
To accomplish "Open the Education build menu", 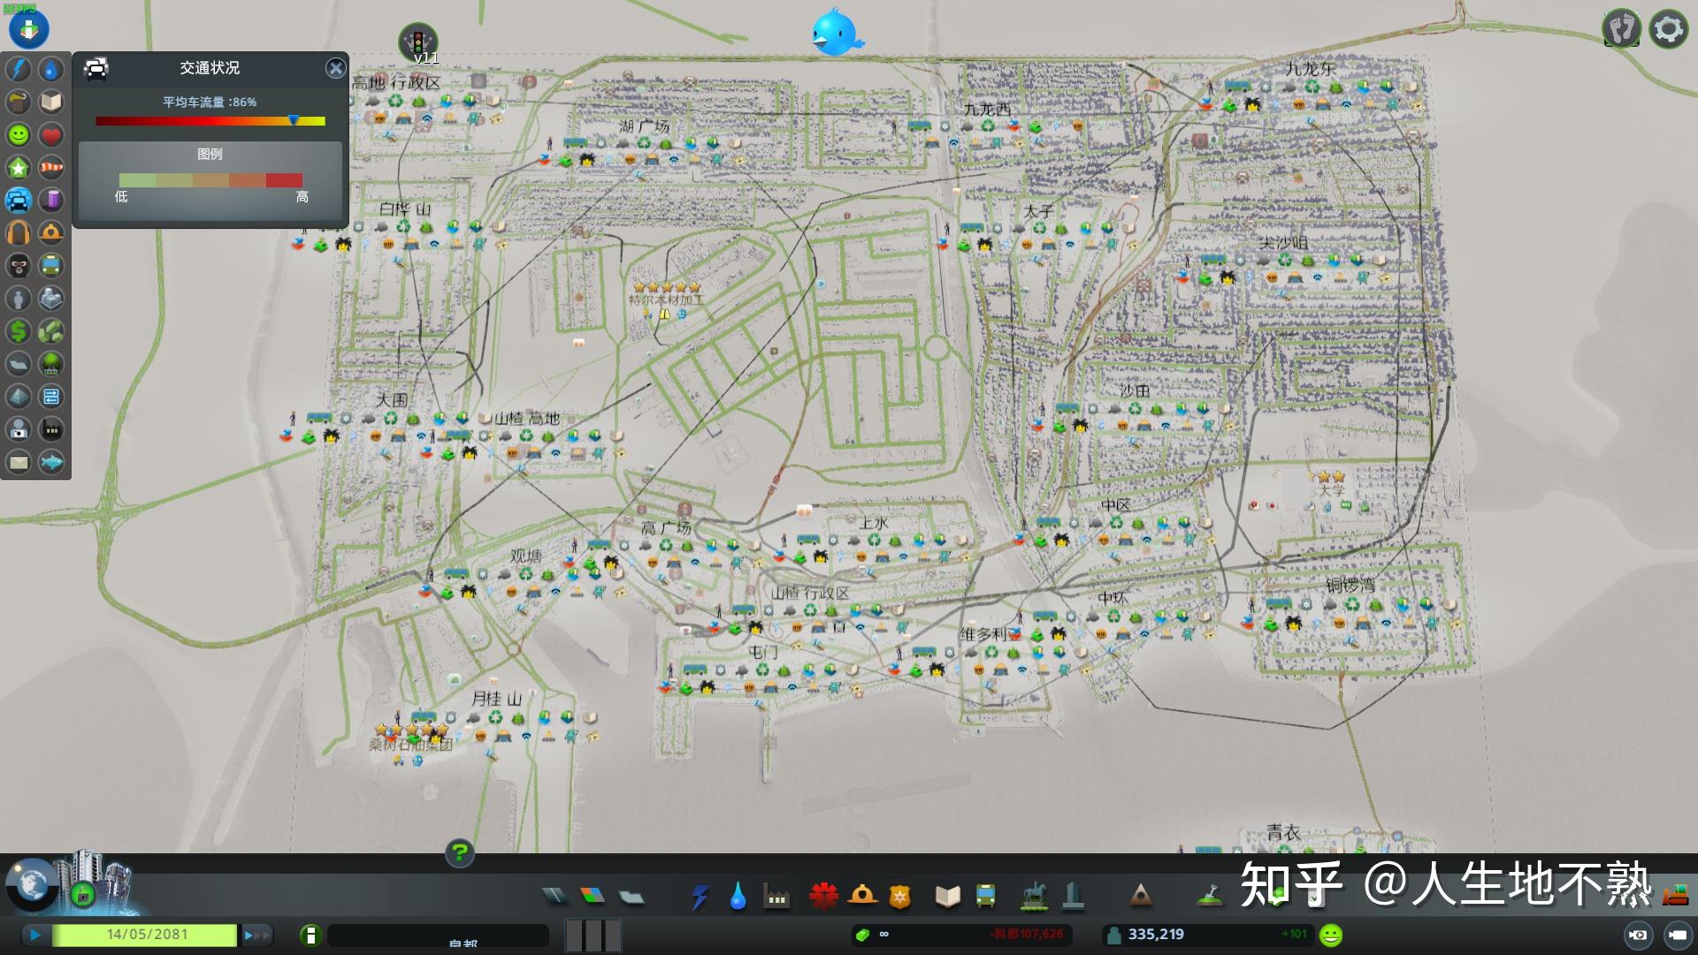I will click(x=947, y=897).
